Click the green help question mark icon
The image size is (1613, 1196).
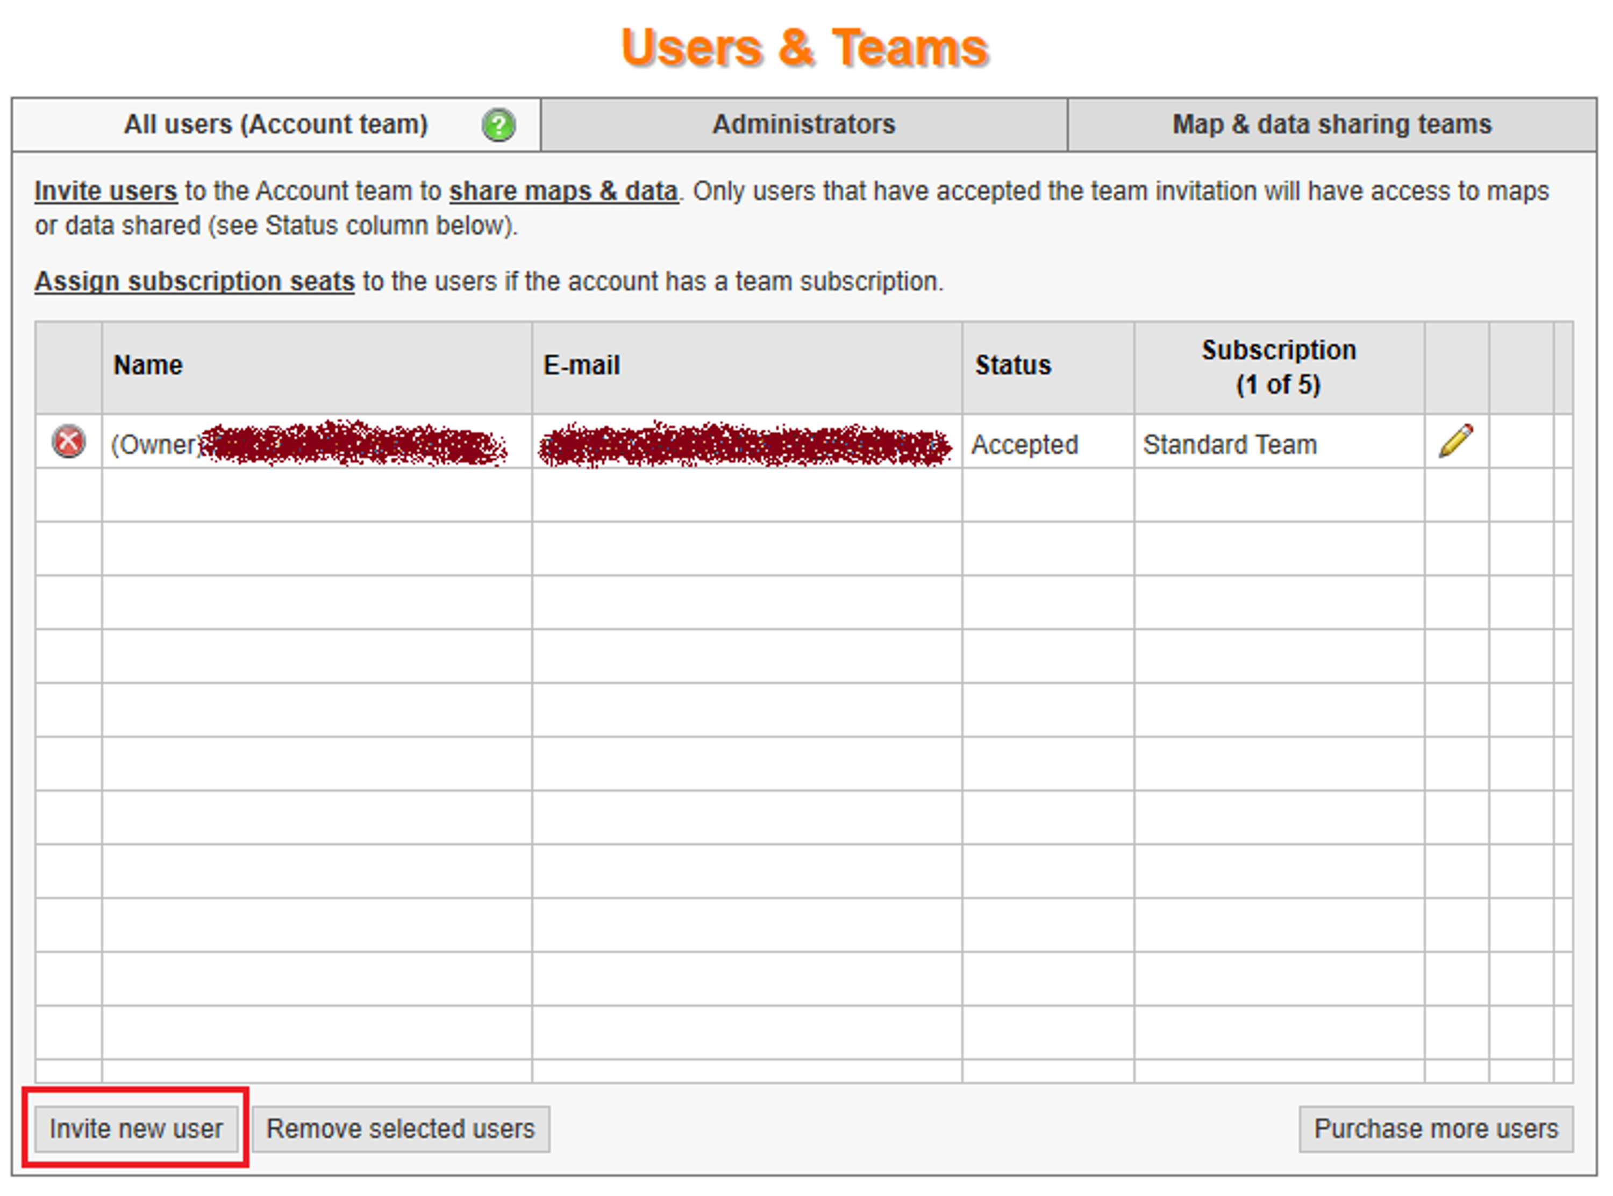(x=498, y=125)
